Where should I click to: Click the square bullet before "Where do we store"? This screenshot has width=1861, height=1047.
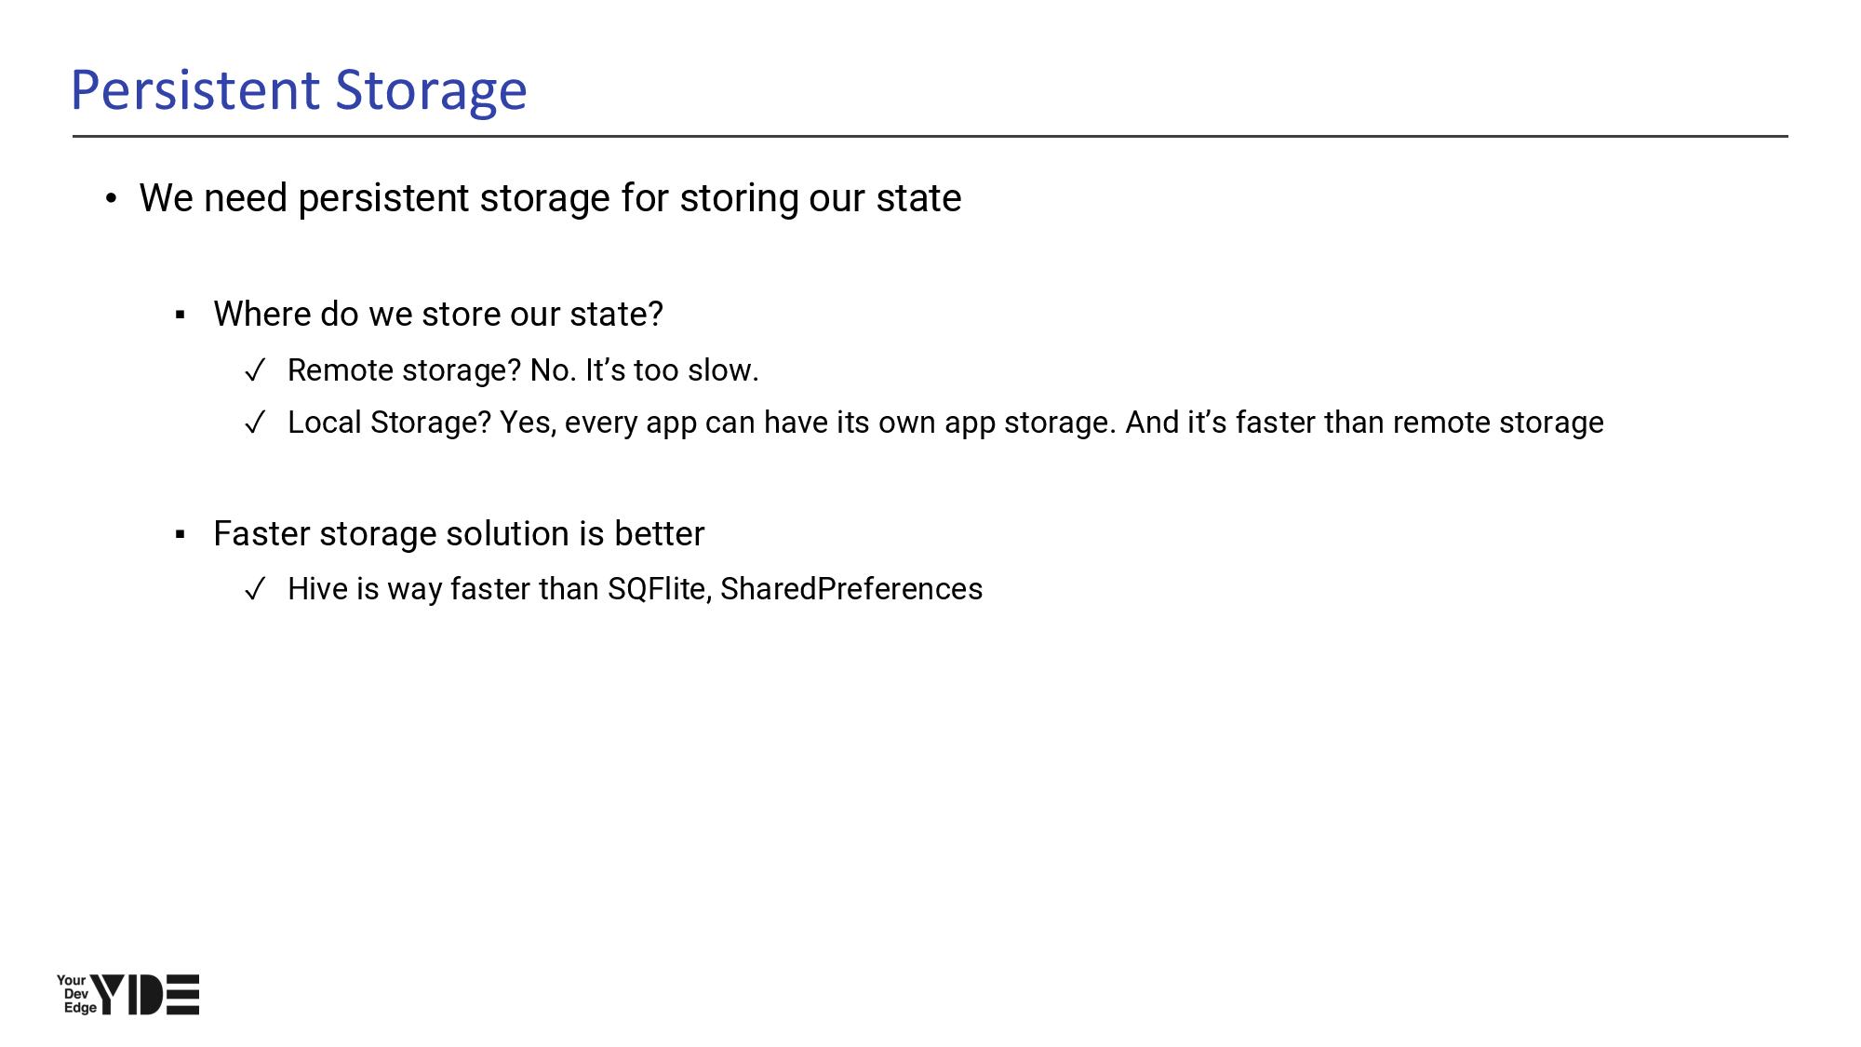coord(181,315)
